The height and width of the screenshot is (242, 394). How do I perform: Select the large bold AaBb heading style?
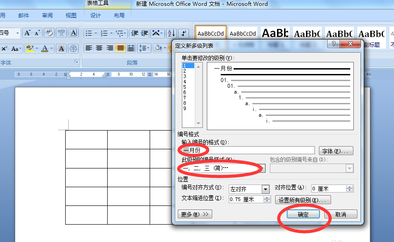pos(275,33)
